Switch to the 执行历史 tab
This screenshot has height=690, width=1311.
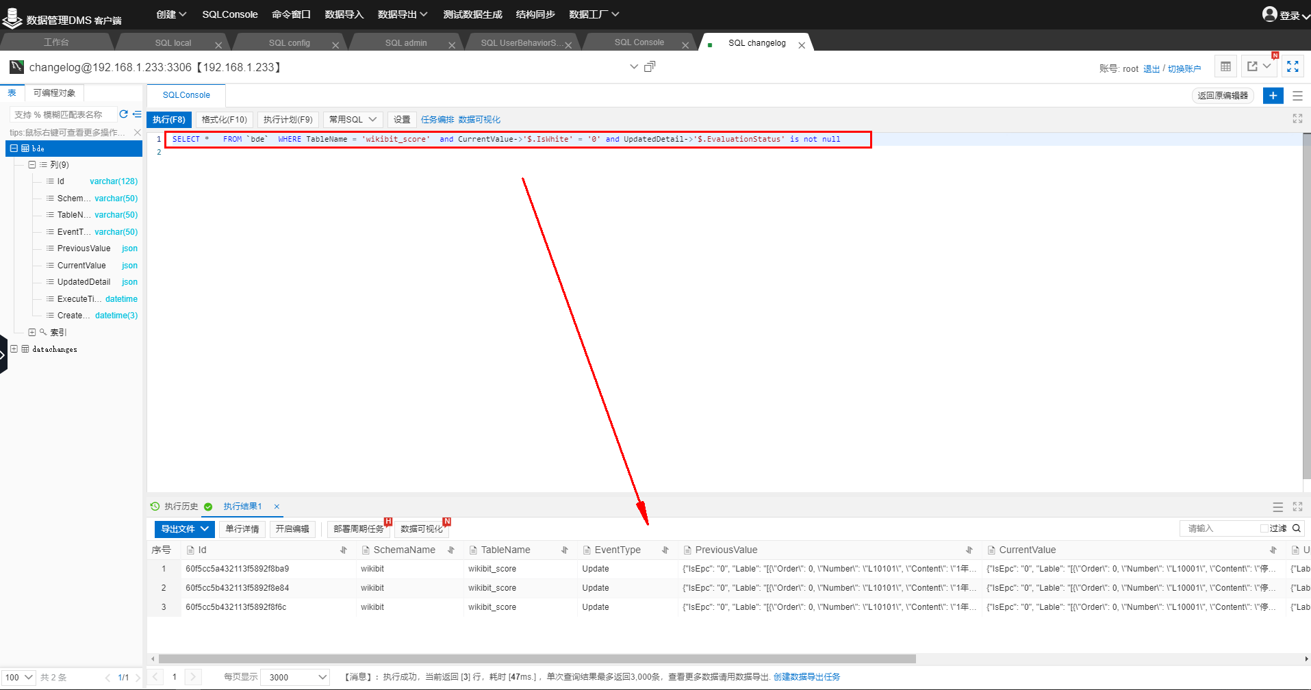[x=181, y=507]
